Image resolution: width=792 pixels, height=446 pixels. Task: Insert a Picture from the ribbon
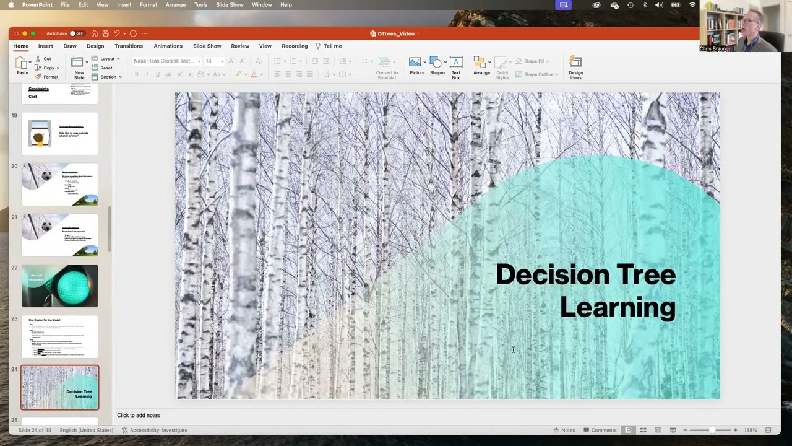point(416,66)
